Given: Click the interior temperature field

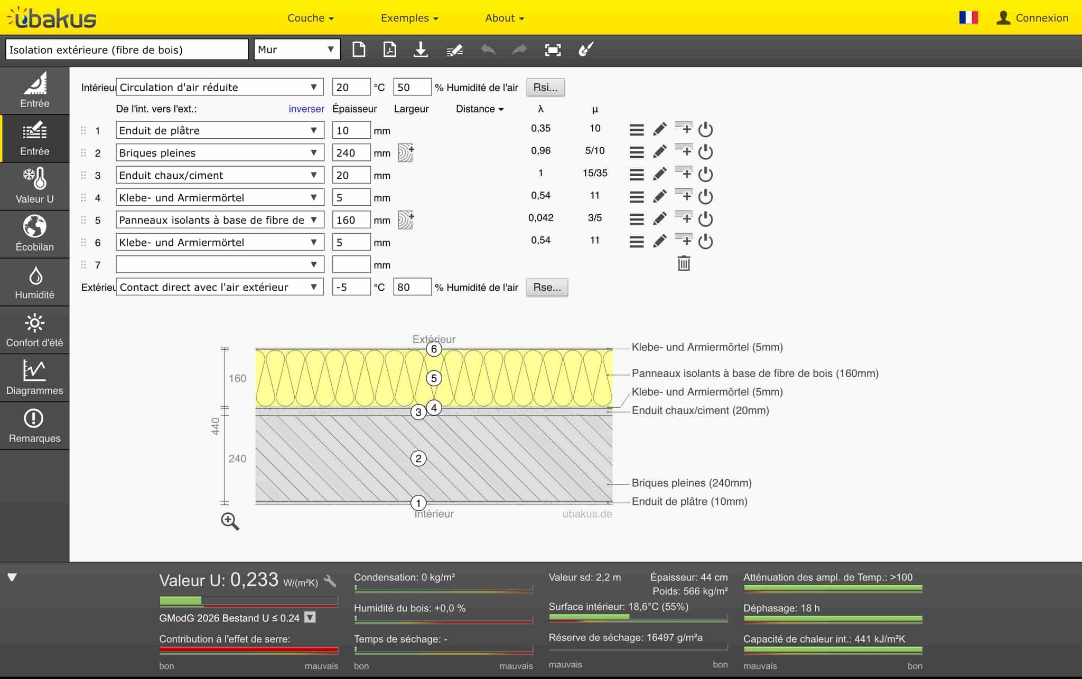Looking at the screenshot, I should [x=351, y=87].
